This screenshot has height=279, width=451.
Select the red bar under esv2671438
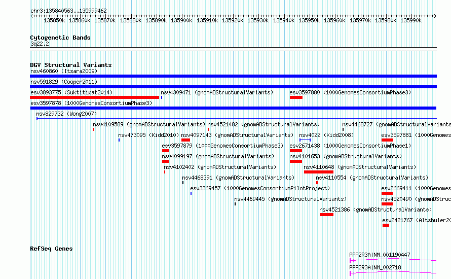(295, 151)
